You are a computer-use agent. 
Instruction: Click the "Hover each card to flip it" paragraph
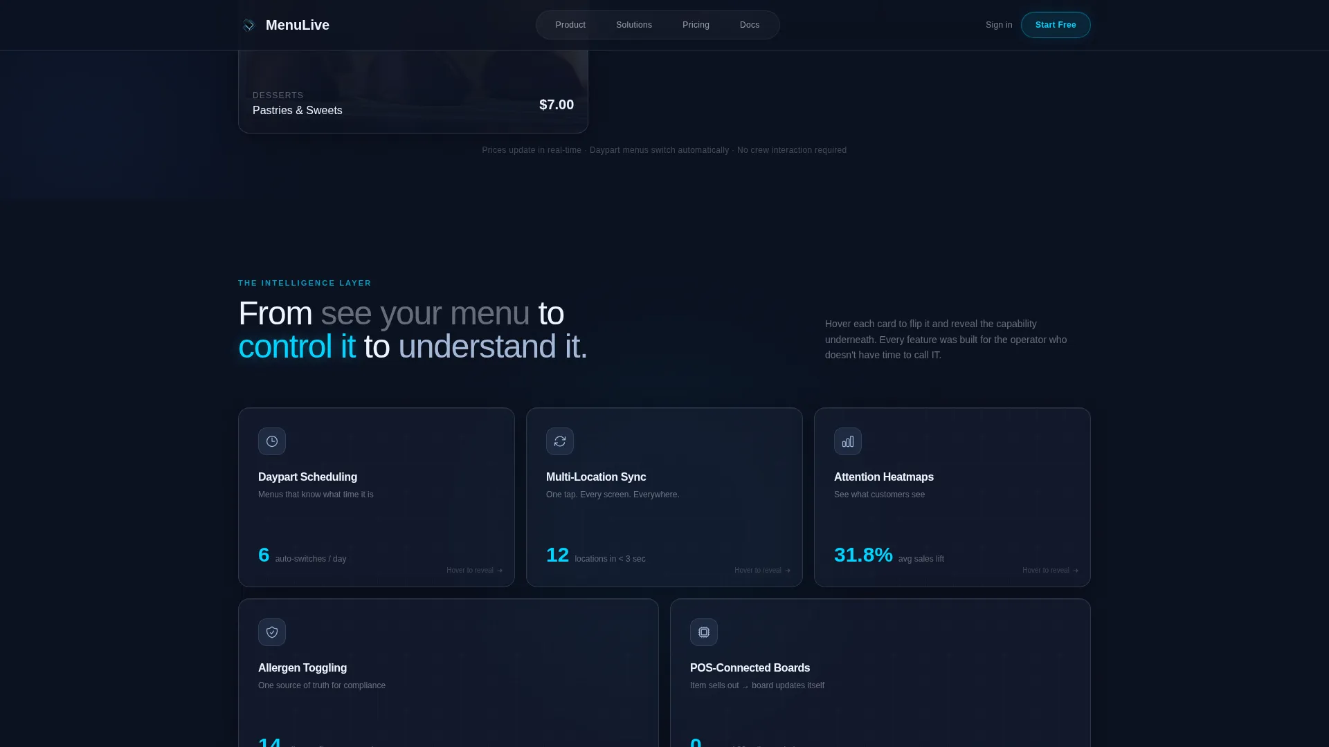(x=946, y=340)
